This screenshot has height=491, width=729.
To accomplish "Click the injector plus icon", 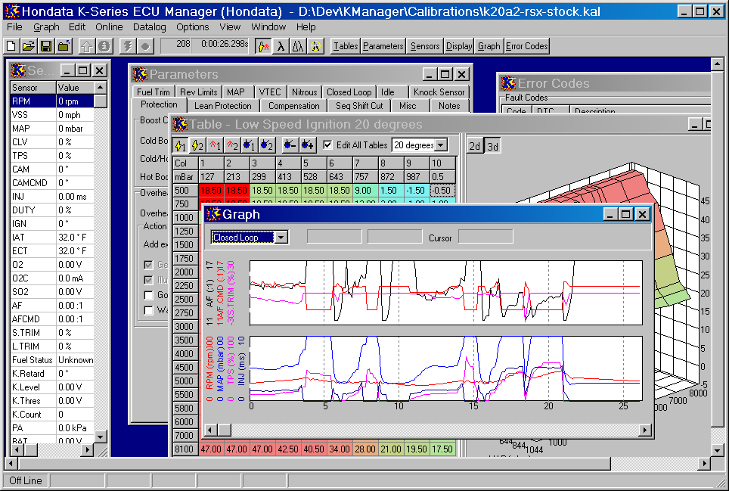I will click(307, 145).
